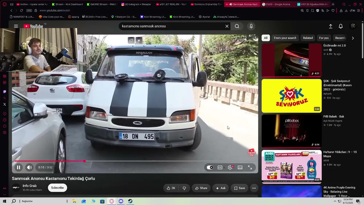
Task: Open video settings gear menu
Action: (x=230, y=167)
